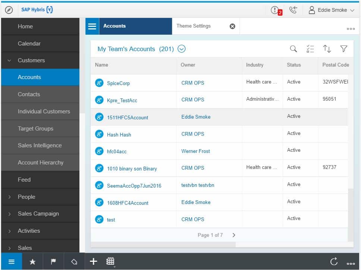Open the search for My Team's Accounts

click(293, 48)
